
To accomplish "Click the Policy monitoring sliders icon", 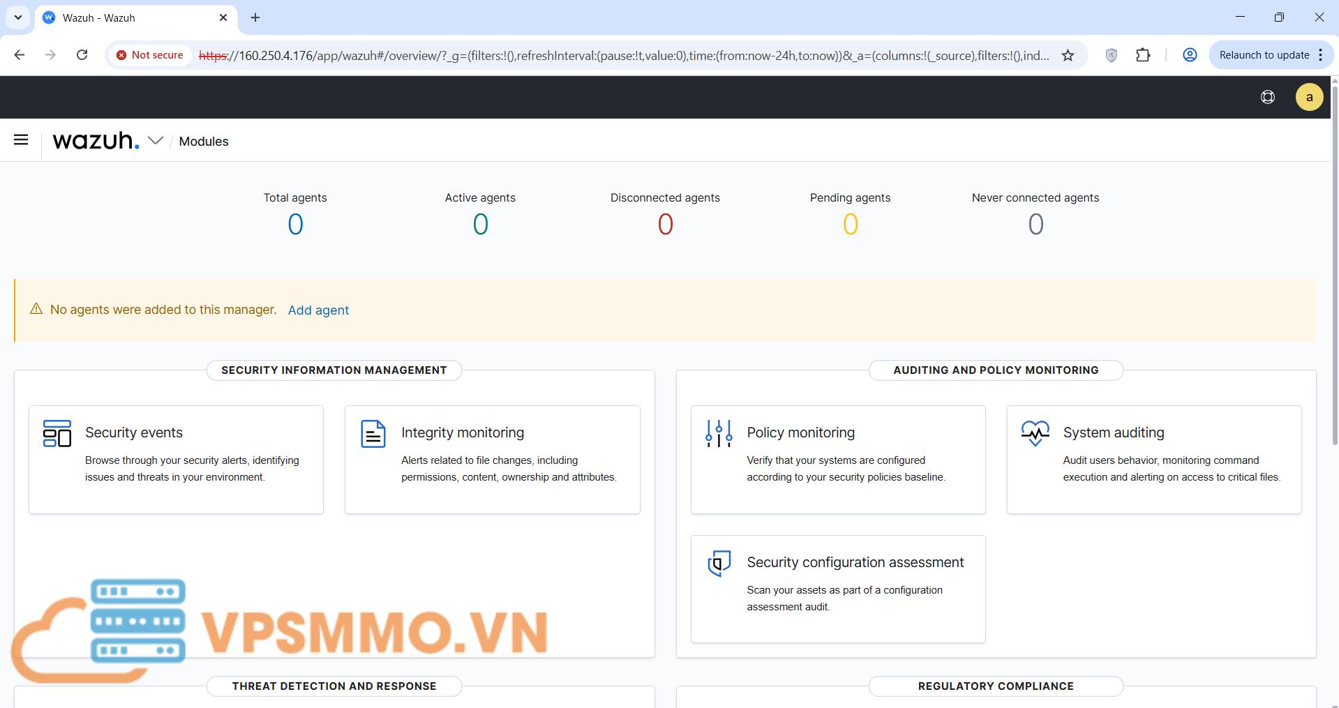I will [x=719, y=433].
